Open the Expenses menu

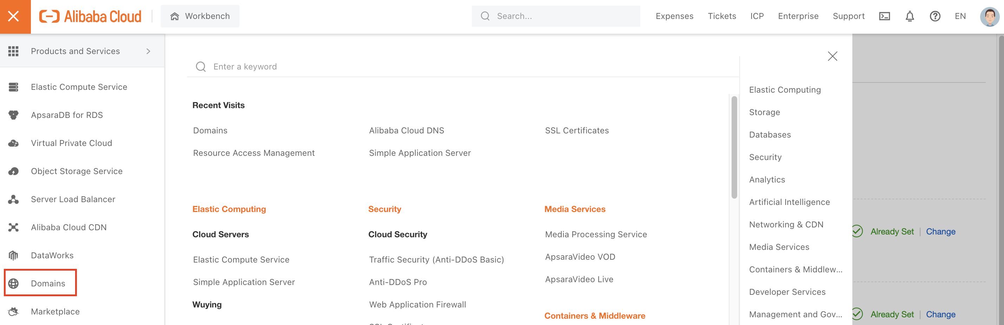(674, 16)
